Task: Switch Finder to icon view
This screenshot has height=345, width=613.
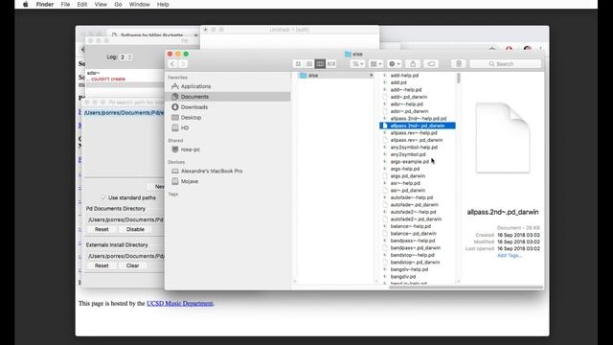Action: (x=298, y=64)
